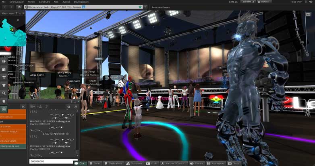This screenshot has height=166, width=315.
Task: Go forward with the right arrow button
Action: (11, 7)
